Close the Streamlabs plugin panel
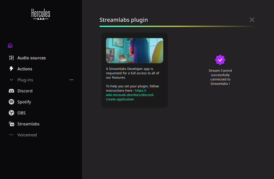Viewport: 274px width, 179px height. 252,20
